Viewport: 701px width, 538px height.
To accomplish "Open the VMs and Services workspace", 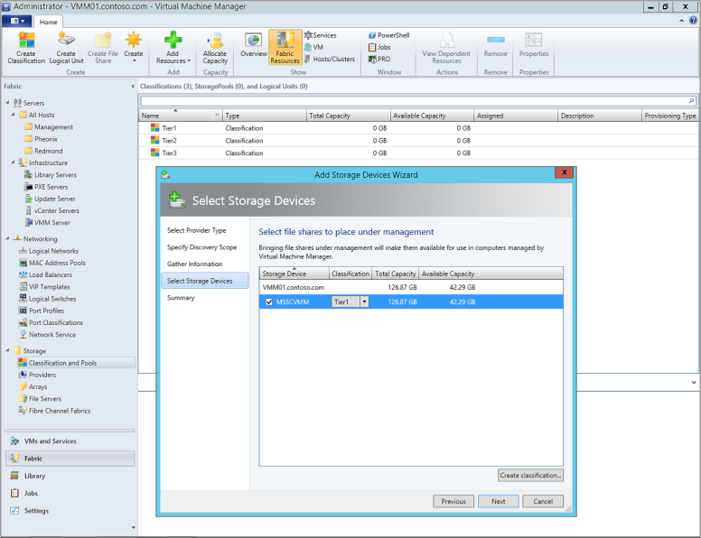I will coord(50,441).
